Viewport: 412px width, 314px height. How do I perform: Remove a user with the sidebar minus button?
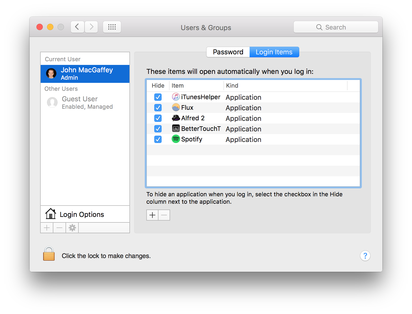[59, 228]
